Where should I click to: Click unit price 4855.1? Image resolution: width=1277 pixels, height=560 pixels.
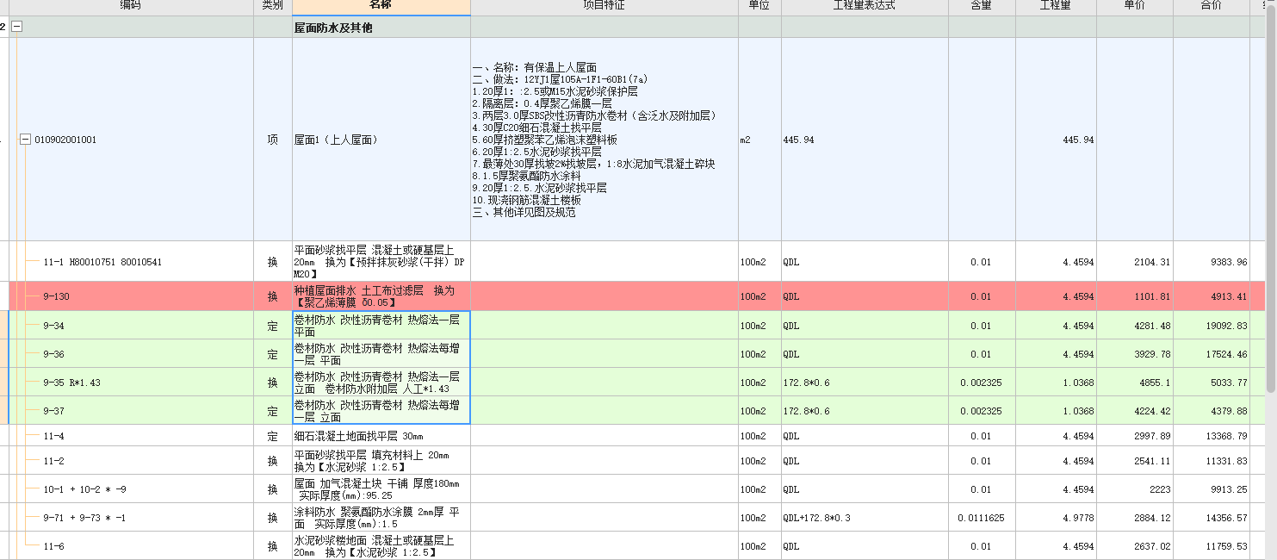tap(1135, 383)
